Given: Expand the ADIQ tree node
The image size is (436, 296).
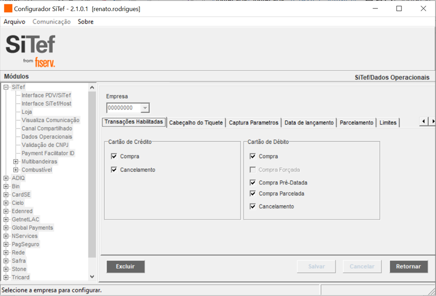Looking at the screenshot, I should pyautogui.click(x=6, y=178).
